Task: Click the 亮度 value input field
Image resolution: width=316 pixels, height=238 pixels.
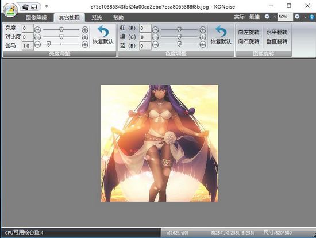Action: pos(28,28)
